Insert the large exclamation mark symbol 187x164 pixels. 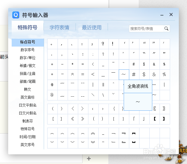point(114,44)
